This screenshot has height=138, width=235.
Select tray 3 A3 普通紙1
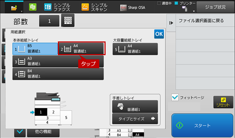[x=58, y=61]
